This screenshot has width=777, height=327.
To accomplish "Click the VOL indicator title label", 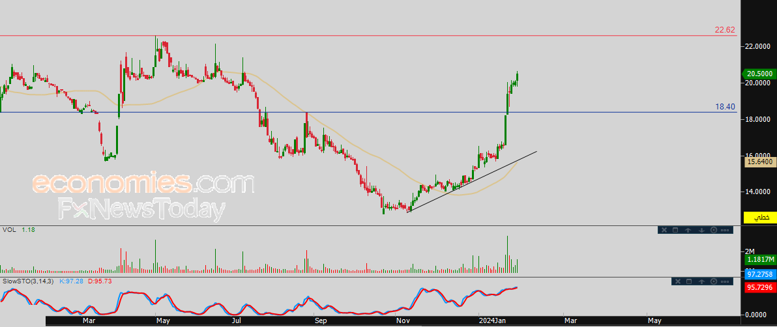I will (8, 230).
